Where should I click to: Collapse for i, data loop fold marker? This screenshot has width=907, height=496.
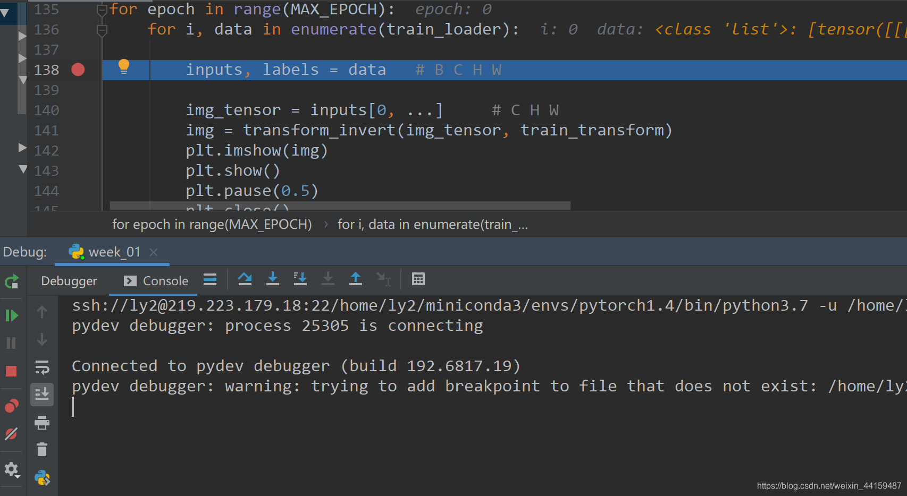[x=102, y=30]
